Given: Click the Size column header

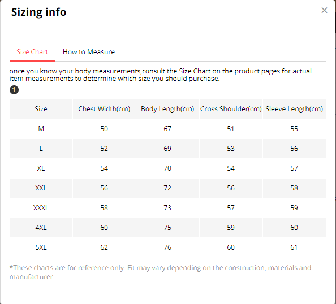Looking at the screenshot, I should [x=41, y=109].
